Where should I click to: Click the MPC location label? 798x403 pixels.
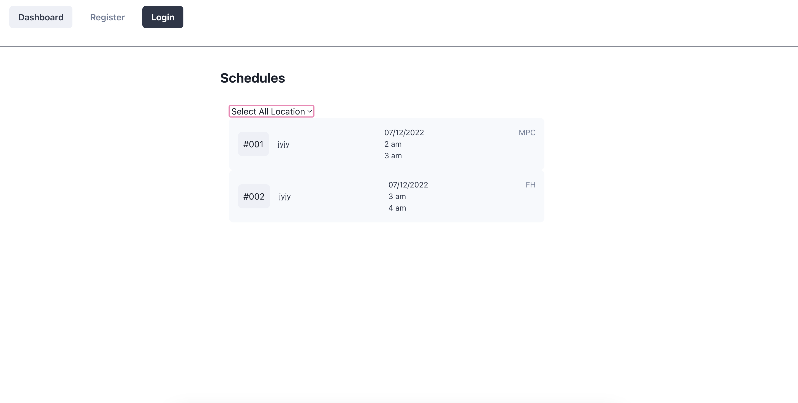coord(526,132)
